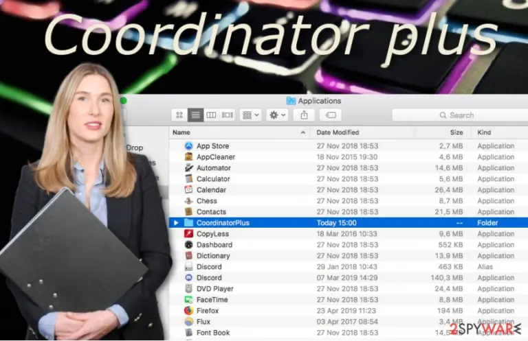Click the green zoom window button
Image resolution: width=528 pixels, height=341 pixels.
pyautogui.click(x=123, y=100)
